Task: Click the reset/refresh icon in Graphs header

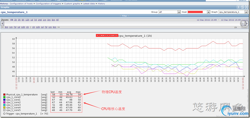Action: coord(242,7)
